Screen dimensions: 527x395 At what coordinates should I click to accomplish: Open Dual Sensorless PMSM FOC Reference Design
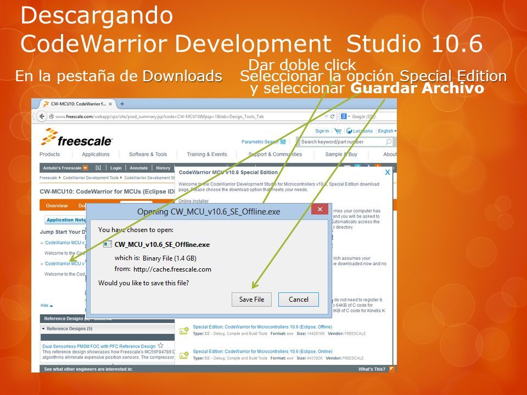pos(99,346)
